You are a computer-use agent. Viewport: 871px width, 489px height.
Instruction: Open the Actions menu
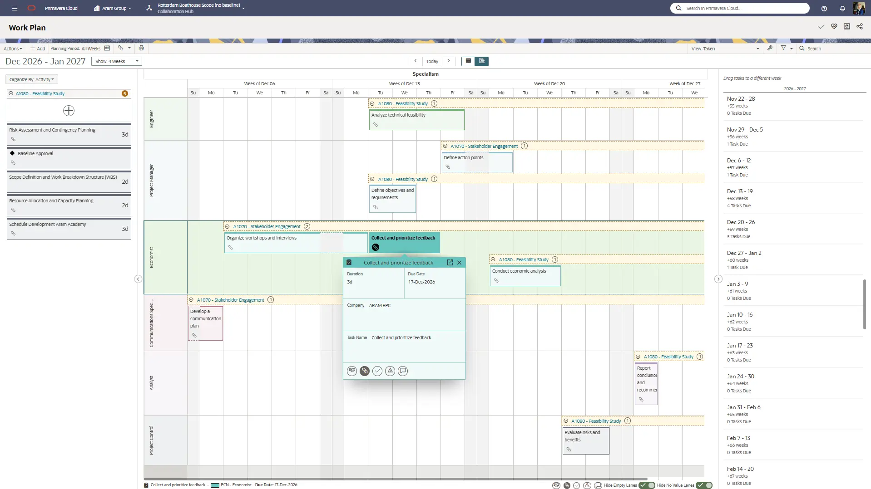13,48
